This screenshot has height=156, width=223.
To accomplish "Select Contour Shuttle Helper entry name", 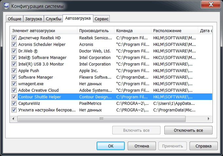I will pyautogui.click(x=40, y=97).
